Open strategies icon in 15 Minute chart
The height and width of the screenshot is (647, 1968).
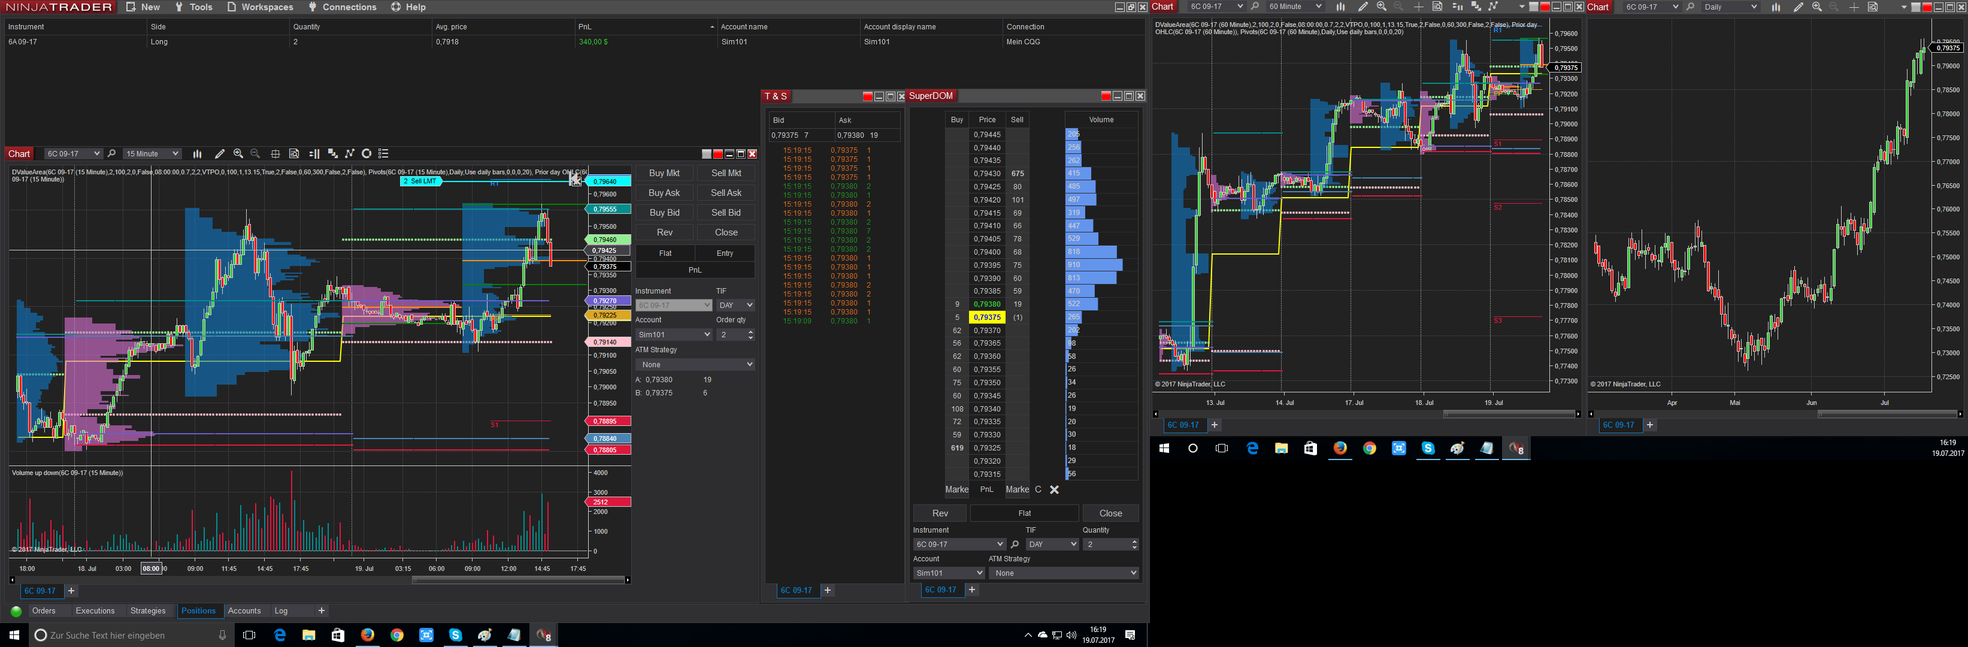pos(349,153)
